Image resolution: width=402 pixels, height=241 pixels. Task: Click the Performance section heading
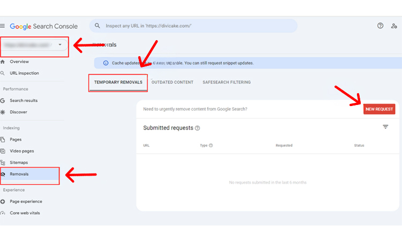click(x=16, y=89)
